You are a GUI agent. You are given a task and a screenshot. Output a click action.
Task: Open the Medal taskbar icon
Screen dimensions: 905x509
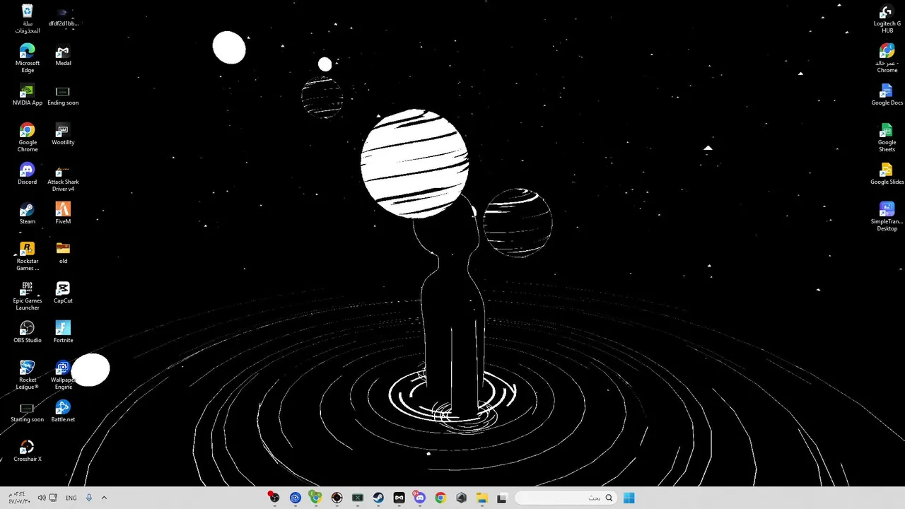click(399, 498)
